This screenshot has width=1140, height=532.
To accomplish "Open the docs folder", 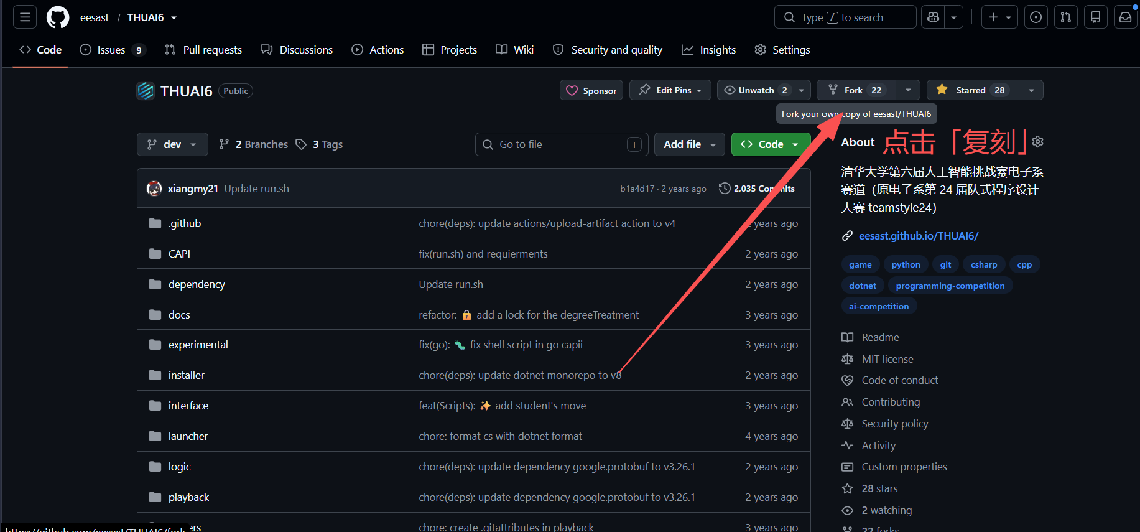I will tap(179, 315).
